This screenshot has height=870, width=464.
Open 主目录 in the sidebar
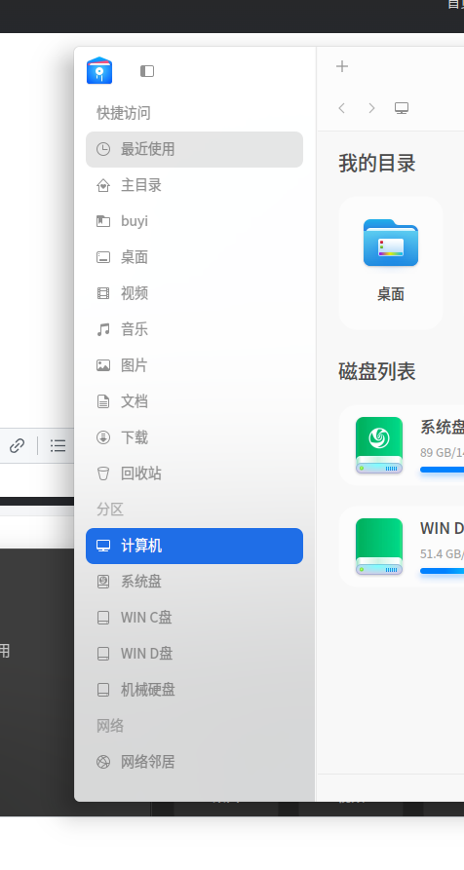coord(194,185)
